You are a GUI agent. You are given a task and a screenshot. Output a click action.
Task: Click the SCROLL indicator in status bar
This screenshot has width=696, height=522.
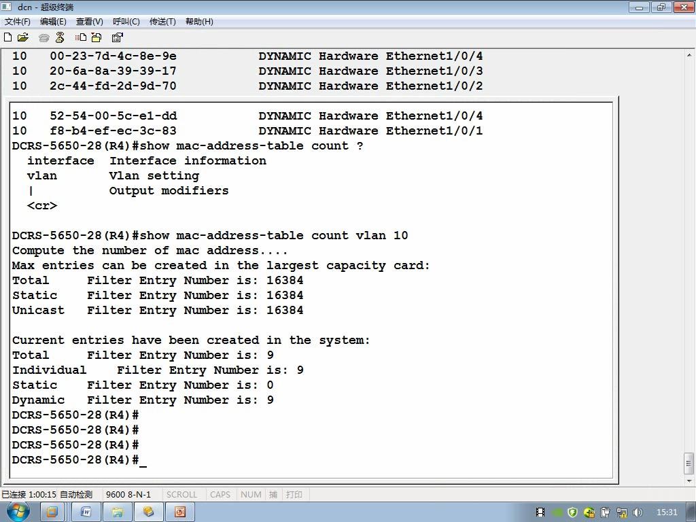pos(181,494)
